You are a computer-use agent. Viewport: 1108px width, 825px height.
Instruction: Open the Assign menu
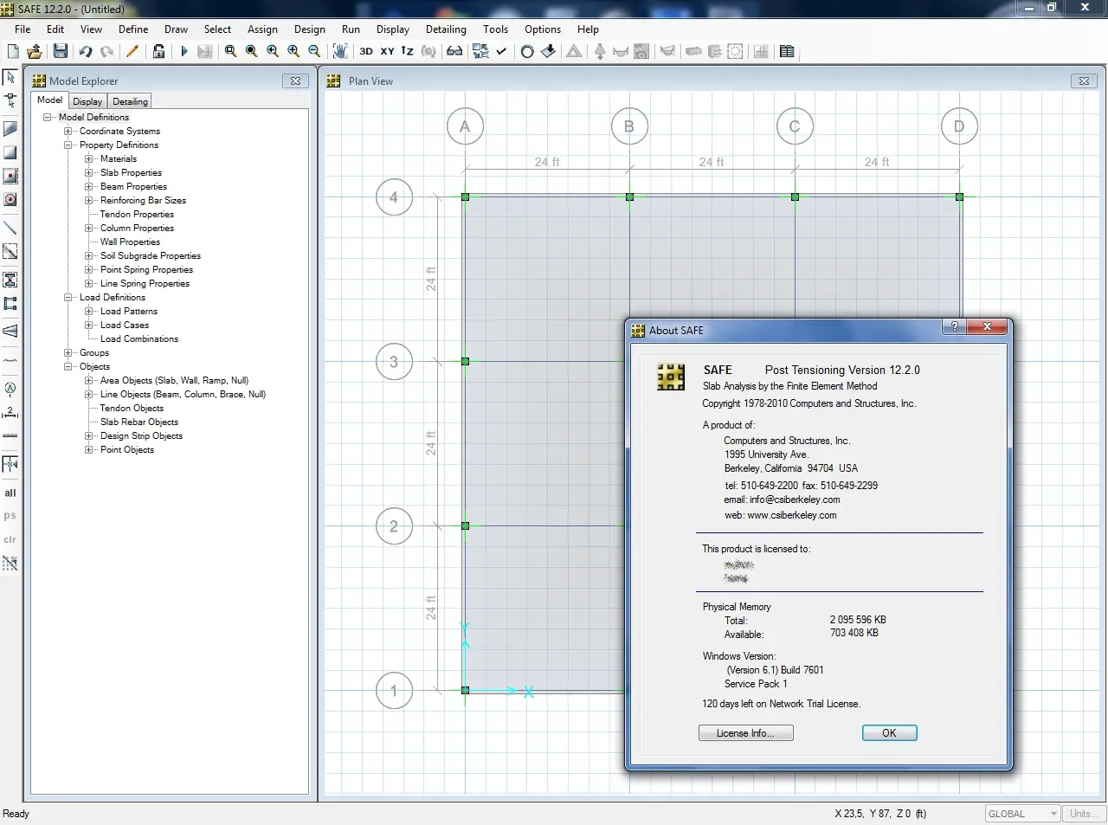[262, 29]
